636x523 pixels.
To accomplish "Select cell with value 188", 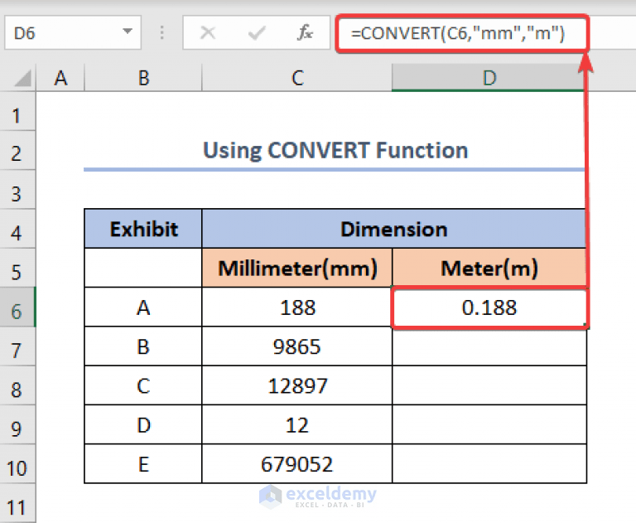I will (x=297, y=308).
